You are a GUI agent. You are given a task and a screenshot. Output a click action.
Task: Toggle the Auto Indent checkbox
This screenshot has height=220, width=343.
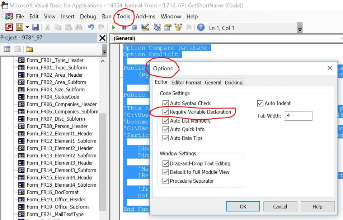point(260,103)
